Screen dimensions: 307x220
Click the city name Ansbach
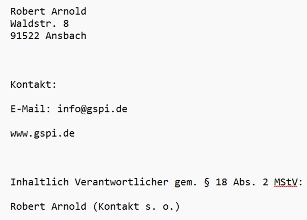pos(66,36)
